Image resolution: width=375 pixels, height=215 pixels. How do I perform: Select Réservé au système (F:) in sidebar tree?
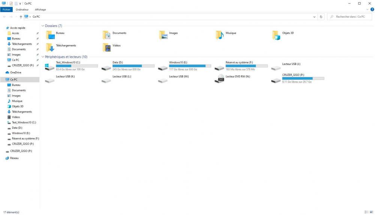[25, 138]
